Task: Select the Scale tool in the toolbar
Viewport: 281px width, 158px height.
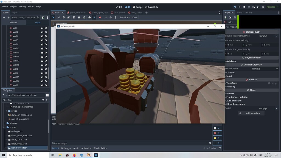Action: [68, 17]
